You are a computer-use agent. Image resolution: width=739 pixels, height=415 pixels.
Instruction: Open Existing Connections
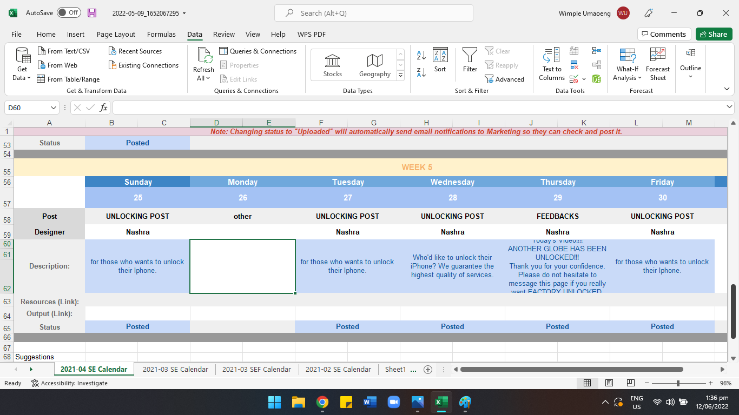(x=143, y=65)
